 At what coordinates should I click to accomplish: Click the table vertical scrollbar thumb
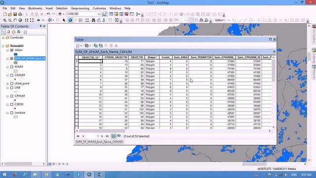click(274, 70)
